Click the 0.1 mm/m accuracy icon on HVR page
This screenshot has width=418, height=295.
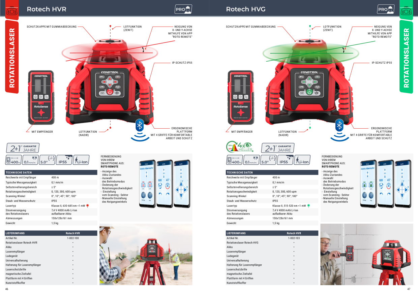[x=30, y=160]
